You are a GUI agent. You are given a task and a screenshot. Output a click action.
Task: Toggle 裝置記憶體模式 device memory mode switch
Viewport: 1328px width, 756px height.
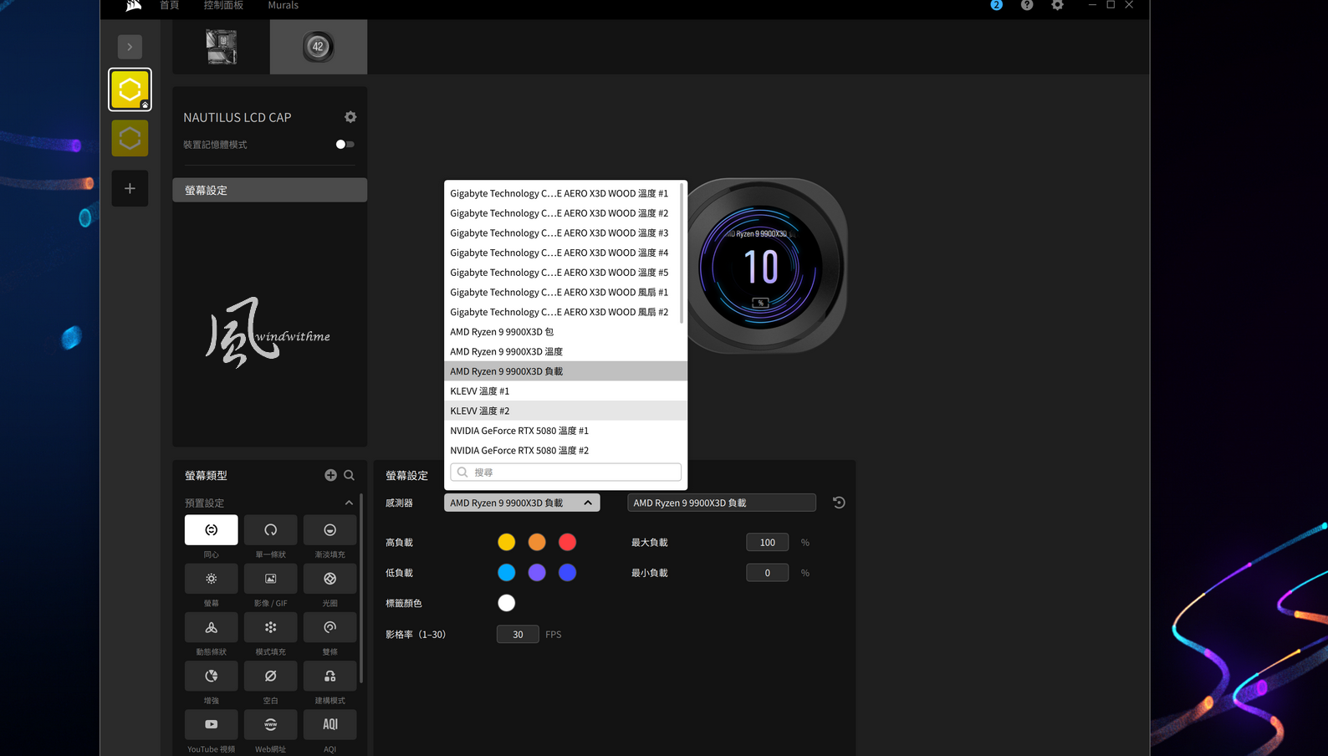click(345, 145)
